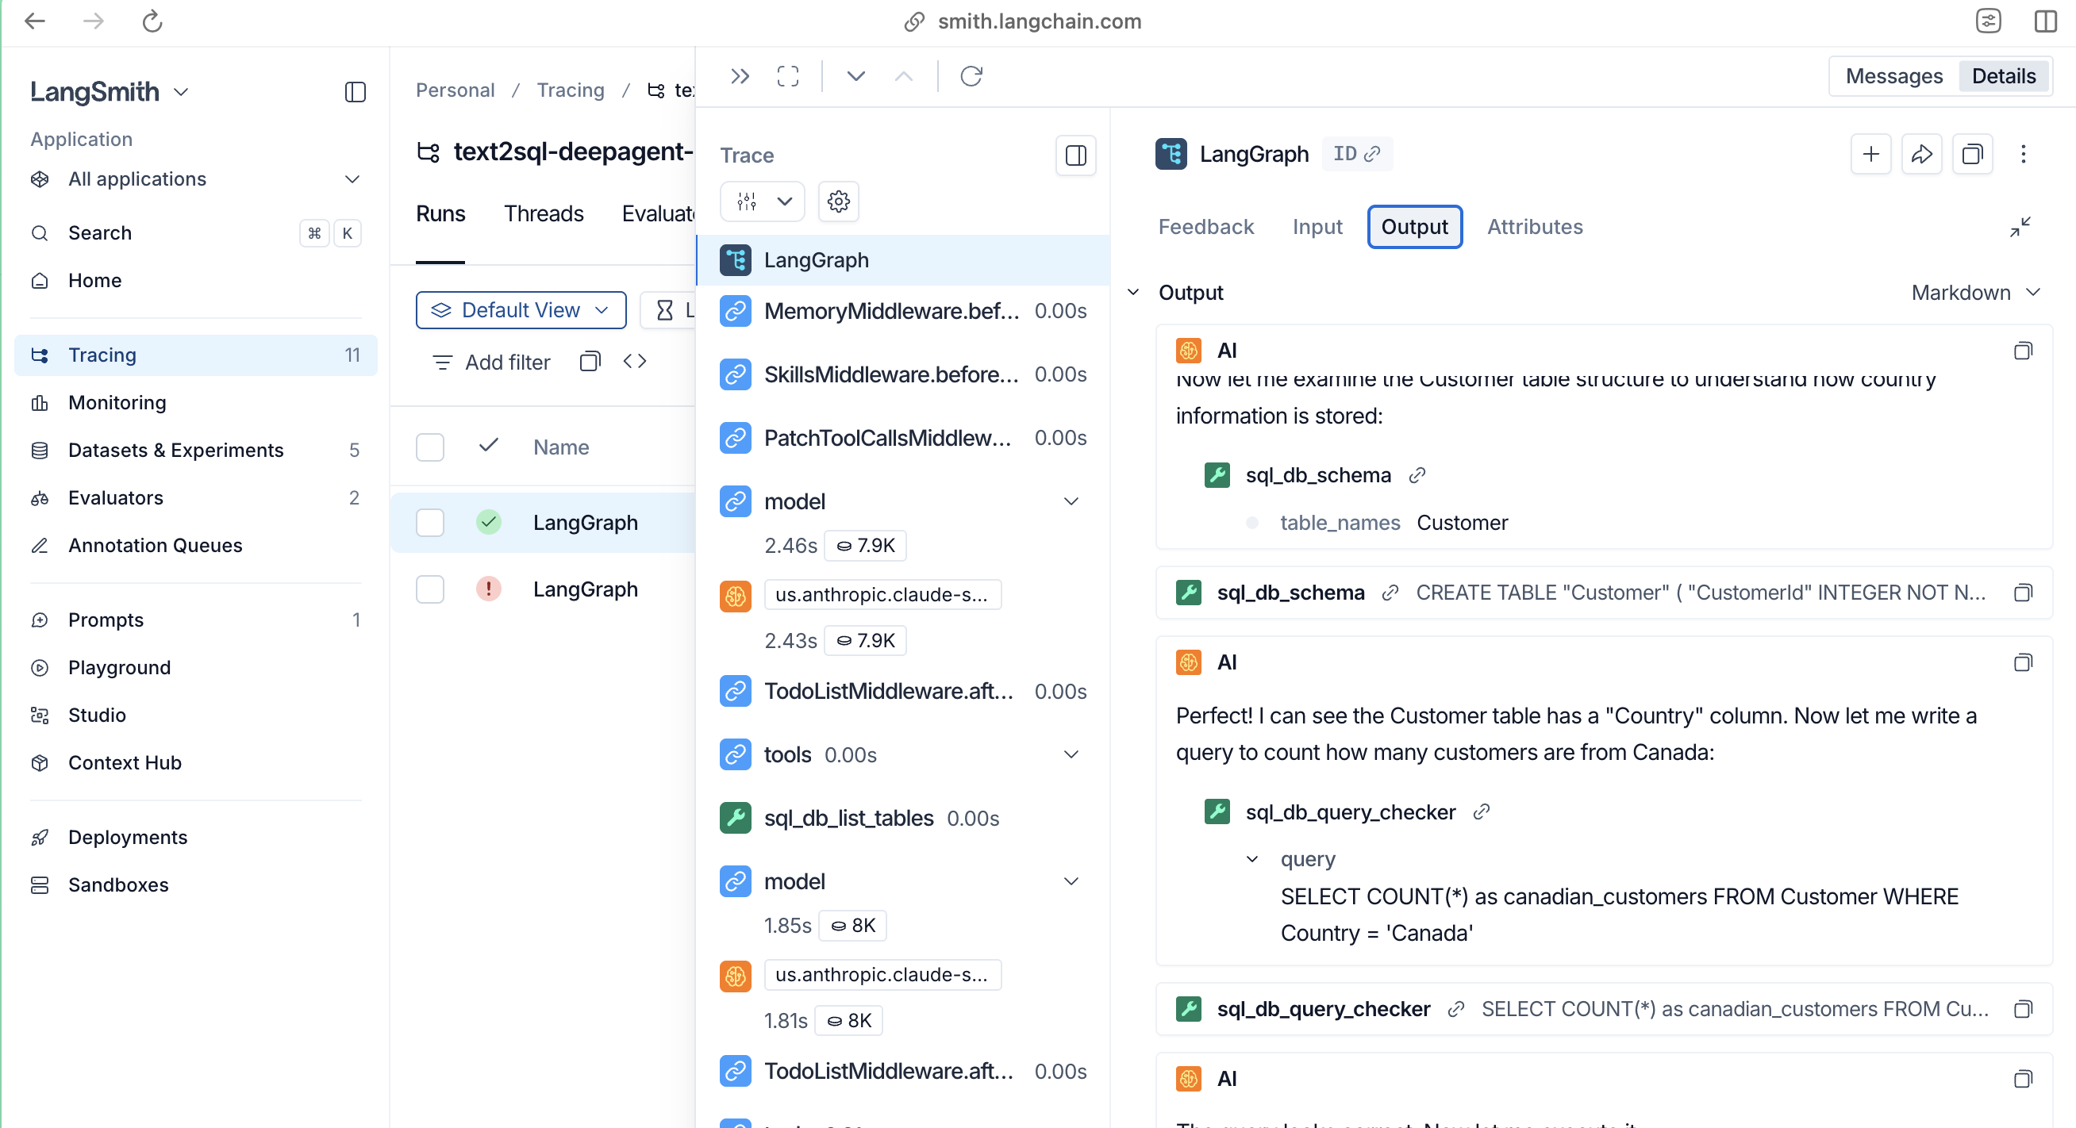2076x1128 pixels.
Task: Select the Runs tab
Action: coord(440,213)
